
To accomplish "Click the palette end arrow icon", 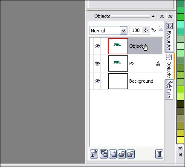I will (x=180, y=155).
